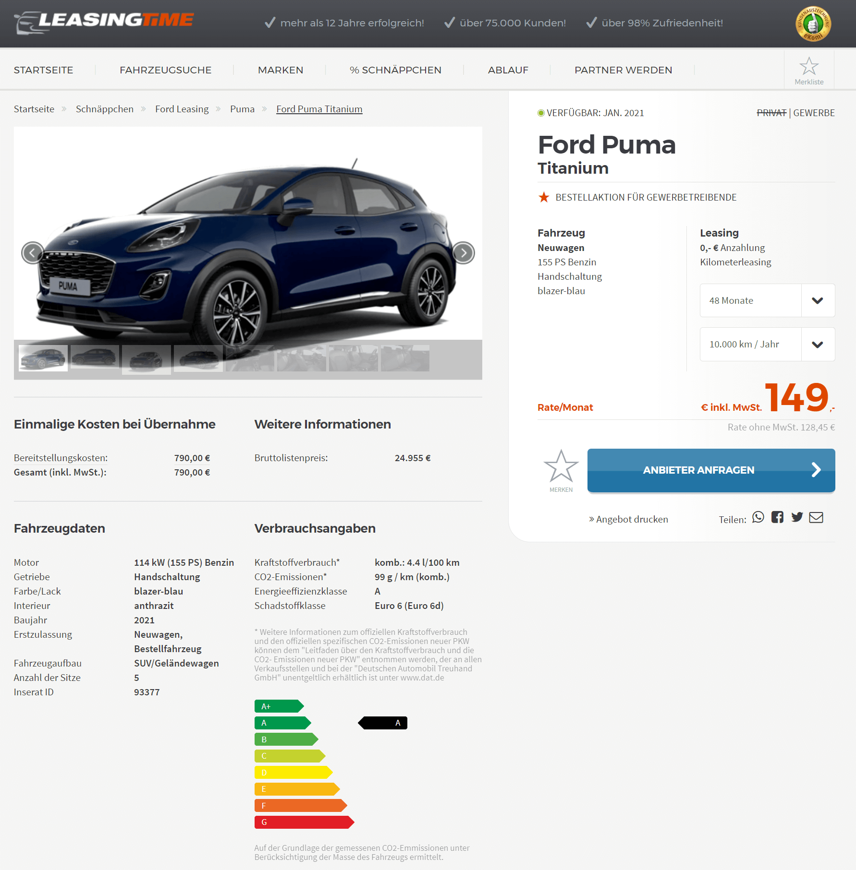
Task: Click yellow D energy efficiency bar
Action: pyautogui.click(x=293, y=773)
